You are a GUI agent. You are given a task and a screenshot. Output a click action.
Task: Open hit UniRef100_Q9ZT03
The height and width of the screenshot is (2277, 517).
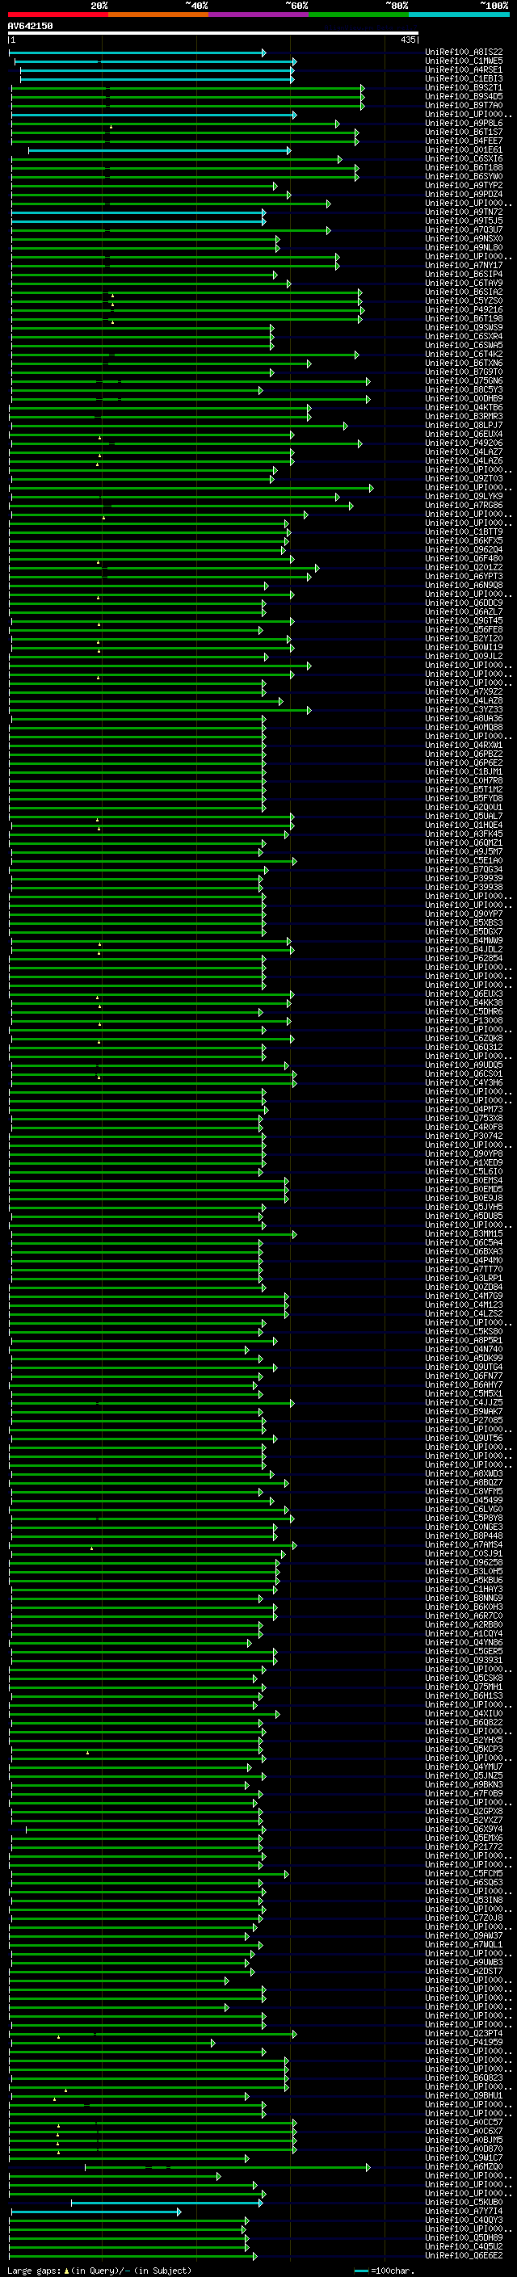pyautogui.click(x=464, y=479)
